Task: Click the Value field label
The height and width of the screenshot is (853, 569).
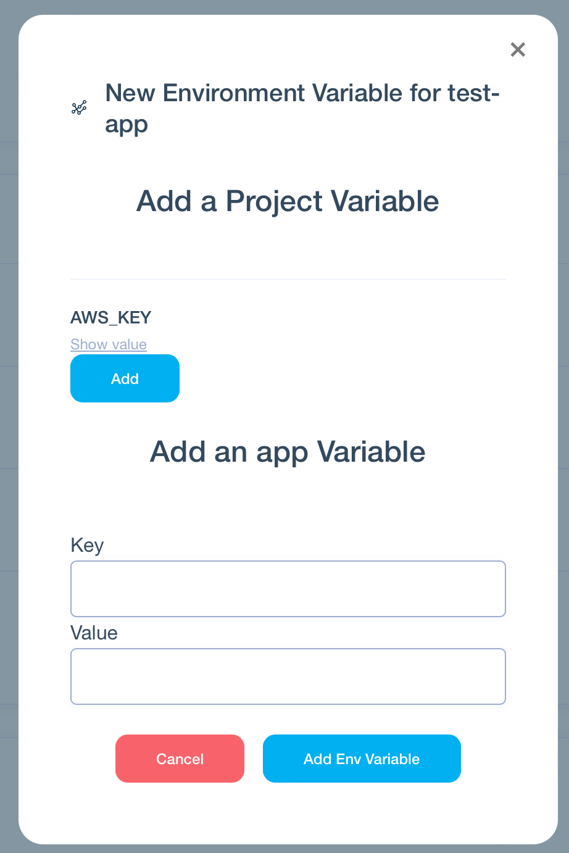Action: pos(94,633)
